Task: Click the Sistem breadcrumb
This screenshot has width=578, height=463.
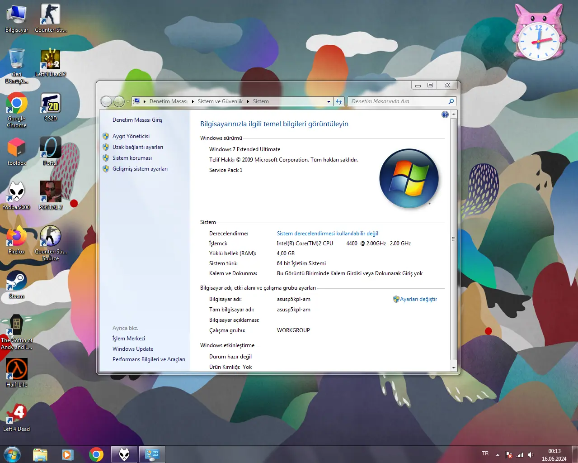Action: (261, 101)
